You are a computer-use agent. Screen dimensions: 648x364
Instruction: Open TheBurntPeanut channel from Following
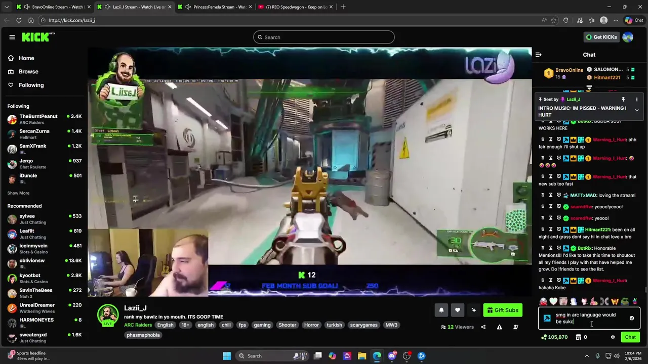[44, 119]
